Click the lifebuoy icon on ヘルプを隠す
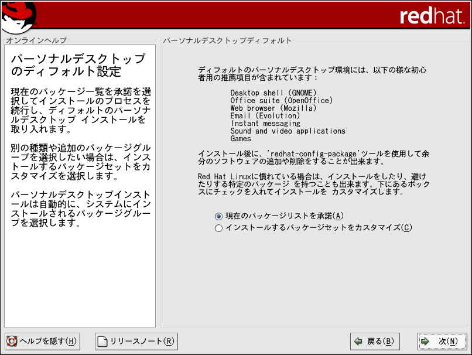472x355 pixels. click(x=12, y=341)
